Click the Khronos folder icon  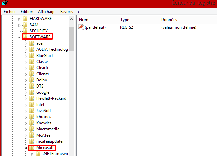32,117
